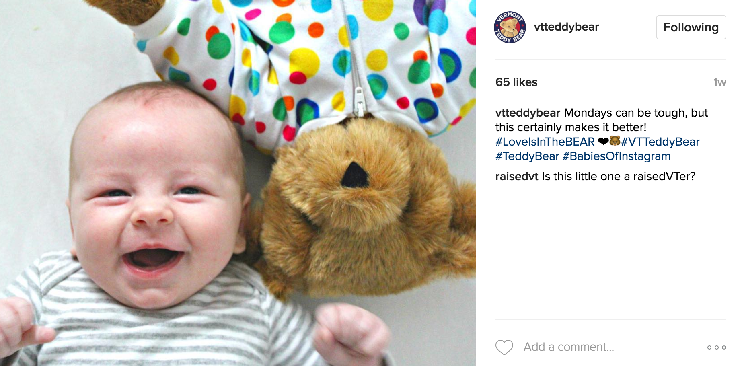Click the bear emoji in caption
740x366 pixels.
[x=615, y=141]
